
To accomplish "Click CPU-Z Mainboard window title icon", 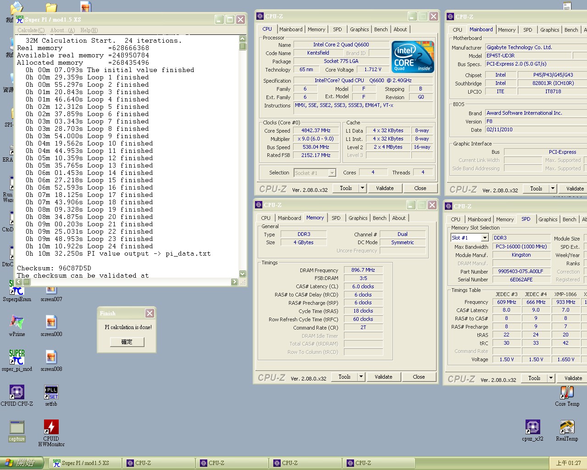I will (450, 17).
